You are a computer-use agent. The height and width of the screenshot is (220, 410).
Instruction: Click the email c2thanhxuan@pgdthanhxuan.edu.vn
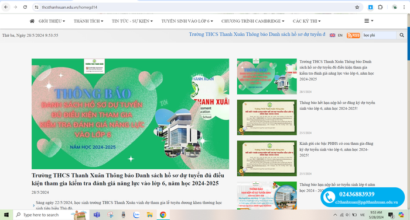366,202
